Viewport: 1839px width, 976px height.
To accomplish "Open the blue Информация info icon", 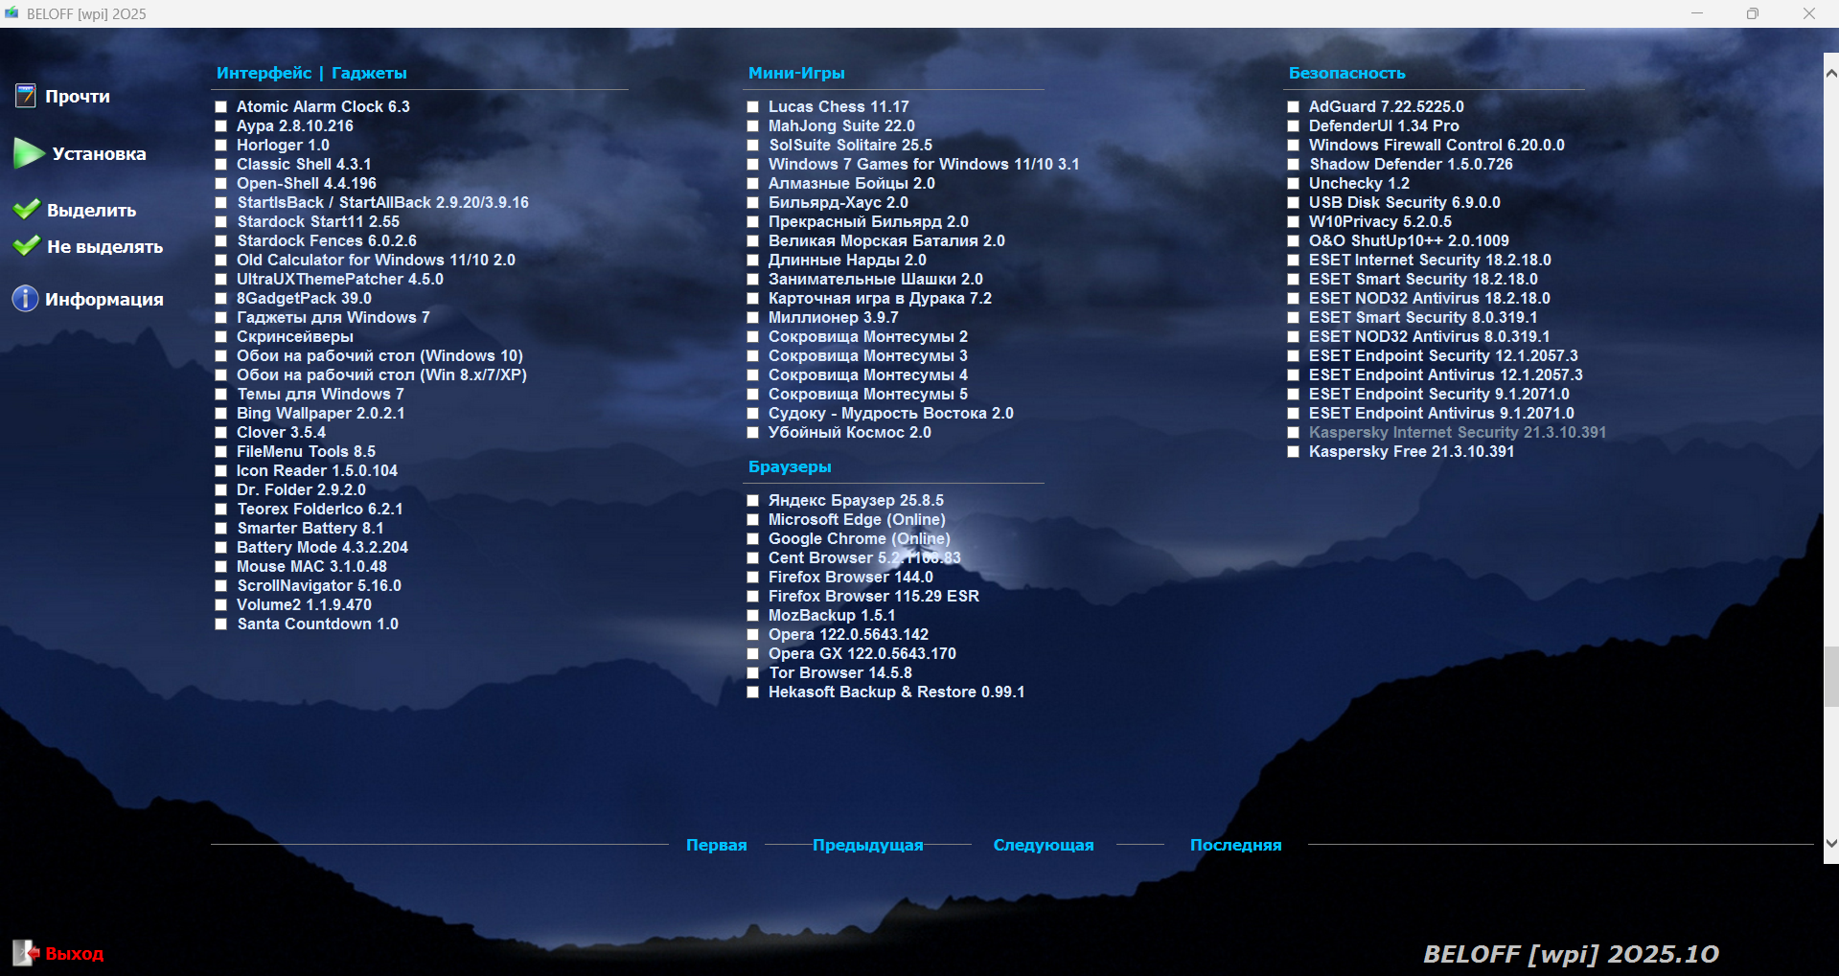I will [x=25, y=299].
